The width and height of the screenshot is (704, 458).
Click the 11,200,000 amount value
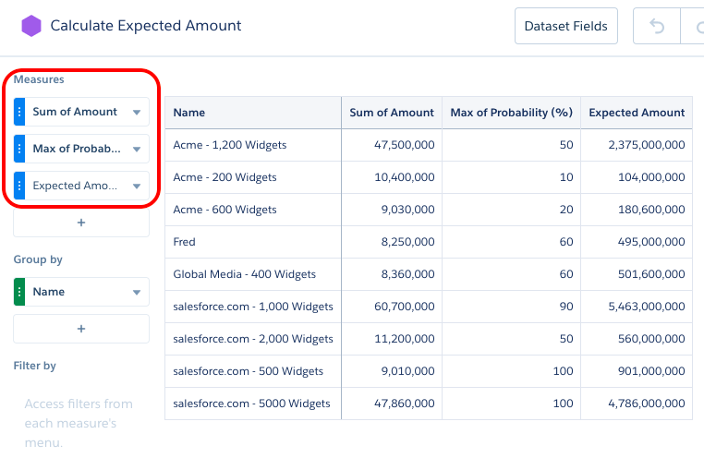point(405,339)
